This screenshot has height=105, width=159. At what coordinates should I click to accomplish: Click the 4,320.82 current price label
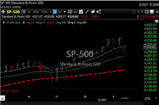pos(150,47)
